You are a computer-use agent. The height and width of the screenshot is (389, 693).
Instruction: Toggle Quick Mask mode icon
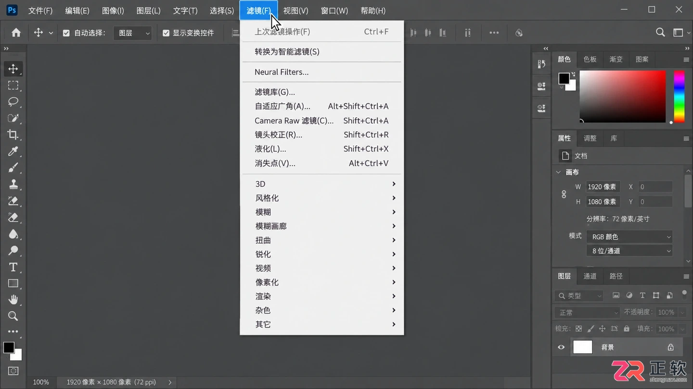click(x=13, y=371)
